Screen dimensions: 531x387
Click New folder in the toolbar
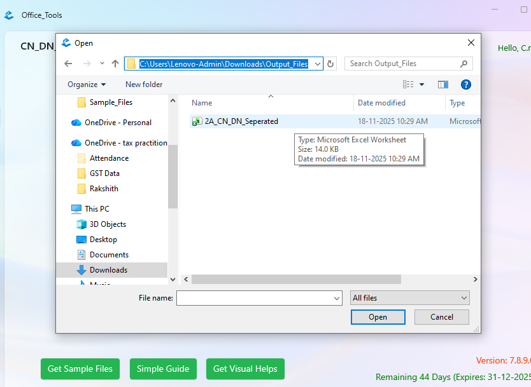click(x=144, y=85)
